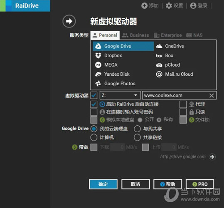Select the 公开 radio option

(140, 120)
